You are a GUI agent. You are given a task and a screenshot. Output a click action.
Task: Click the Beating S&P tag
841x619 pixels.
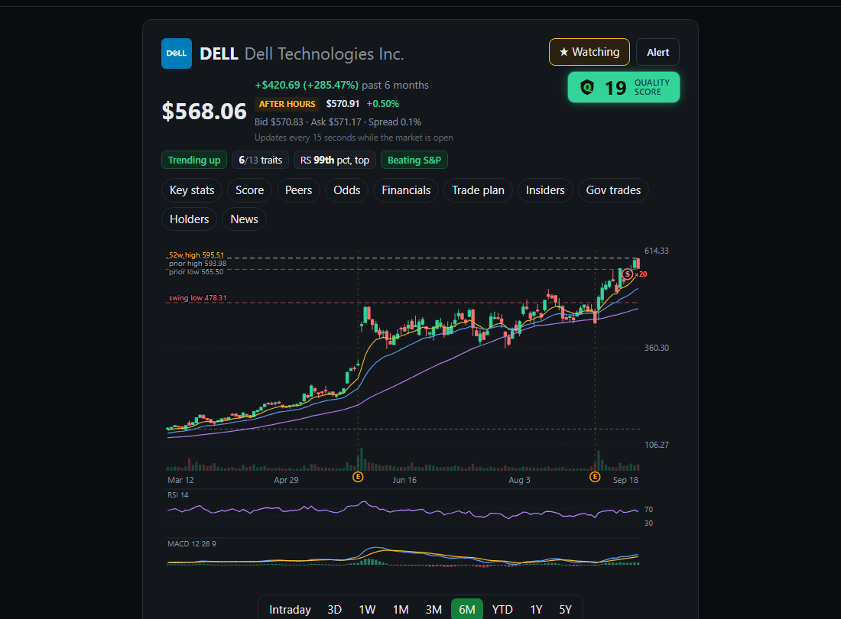click(x=414, y=160)
